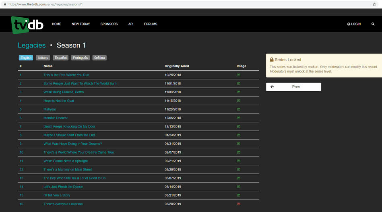
Task: Open There's a Mummy on Main Street
Action: (x=68, y=169)
